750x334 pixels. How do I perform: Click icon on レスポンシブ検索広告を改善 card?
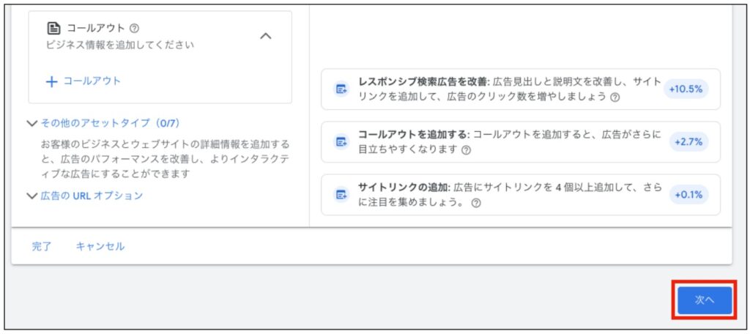tap(341, 89)
